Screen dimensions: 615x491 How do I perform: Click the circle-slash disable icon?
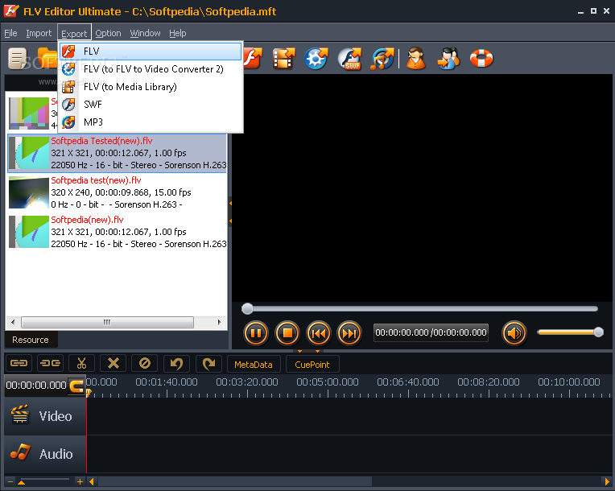pyautogui.click(x=145, y=363)
